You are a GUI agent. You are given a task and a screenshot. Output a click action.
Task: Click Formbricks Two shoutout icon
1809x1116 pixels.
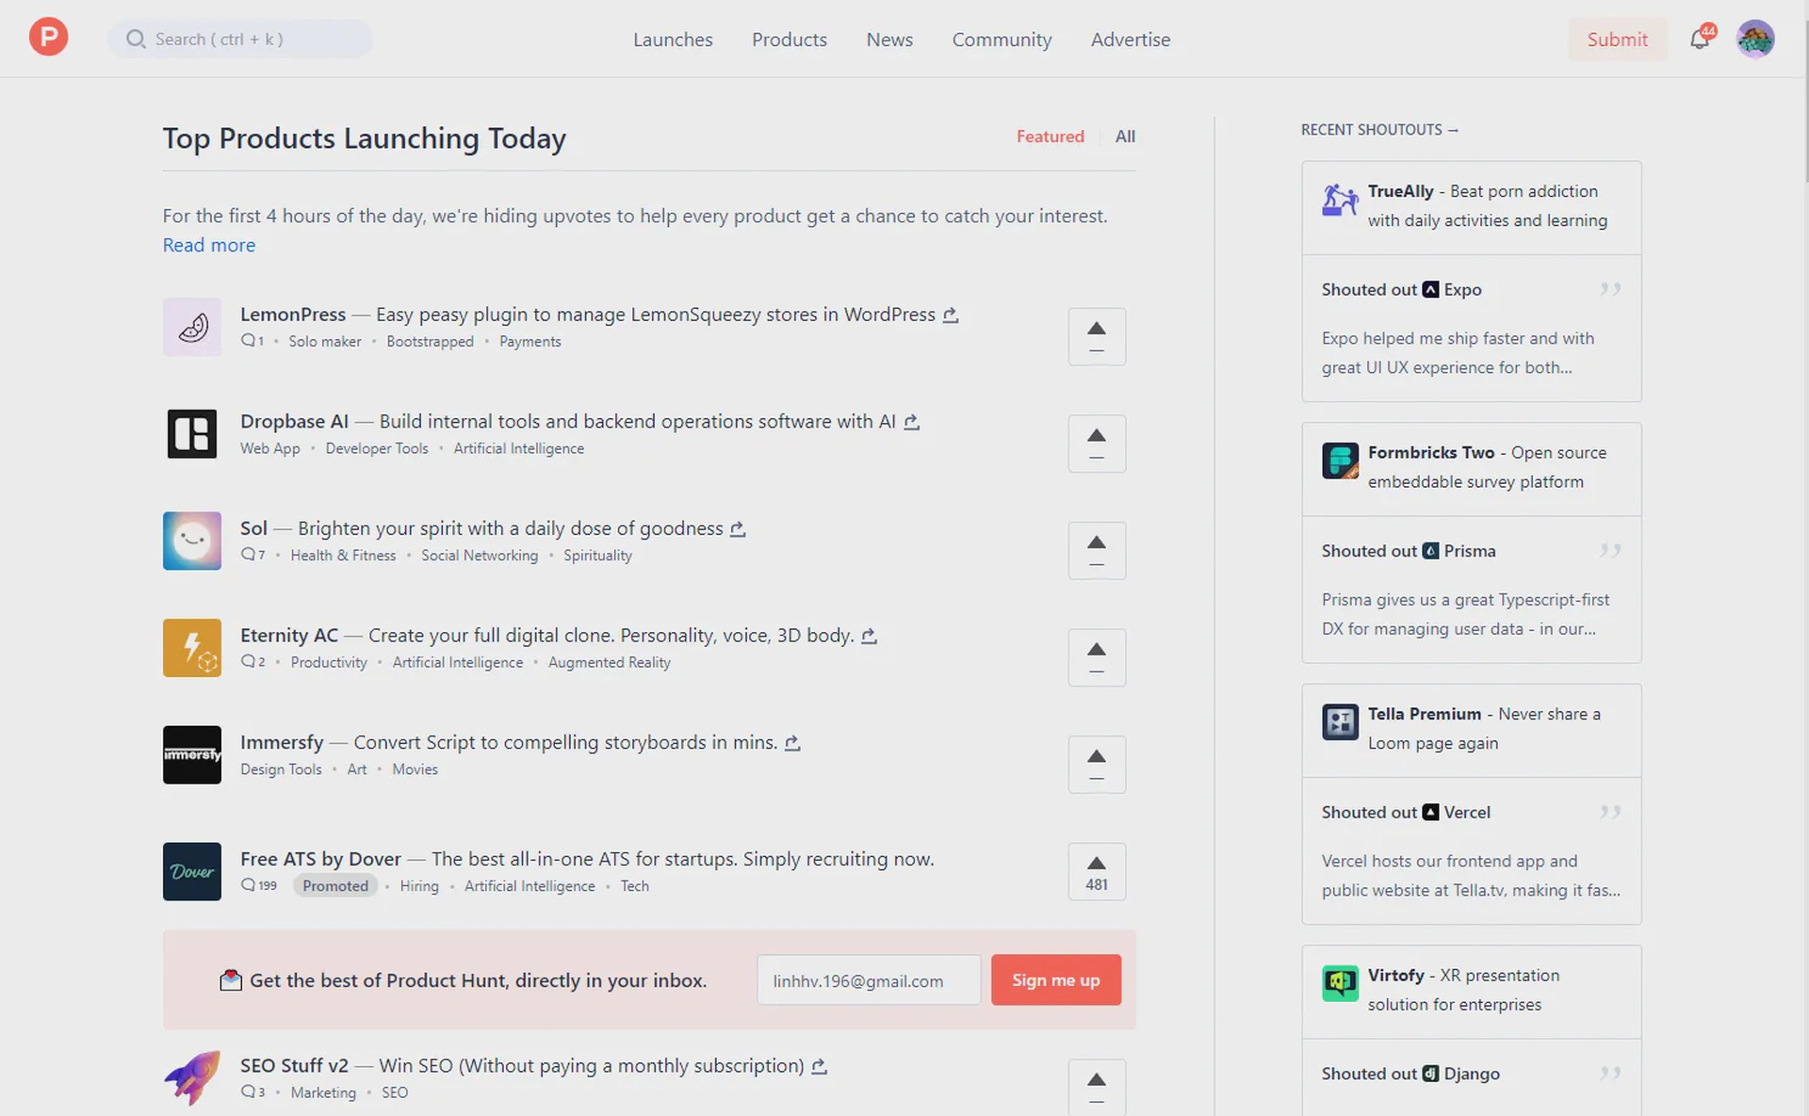[1340, 461]
